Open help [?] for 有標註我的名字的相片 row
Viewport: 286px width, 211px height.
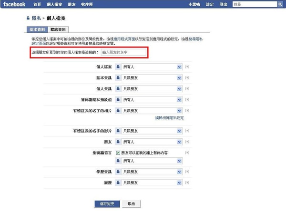(187, 110)
